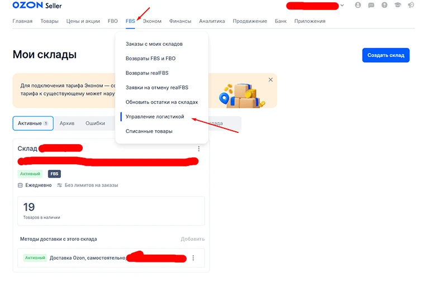Open the Товары menu item
Viewport: 447px width, 282px height.
coord(49,21)
